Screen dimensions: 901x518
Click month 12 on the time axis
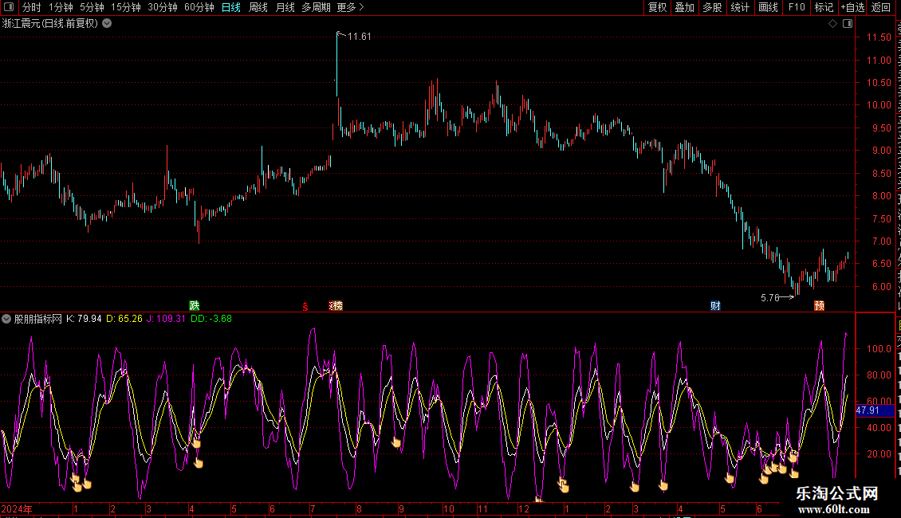pyautogui.click(x=524, y=508)
